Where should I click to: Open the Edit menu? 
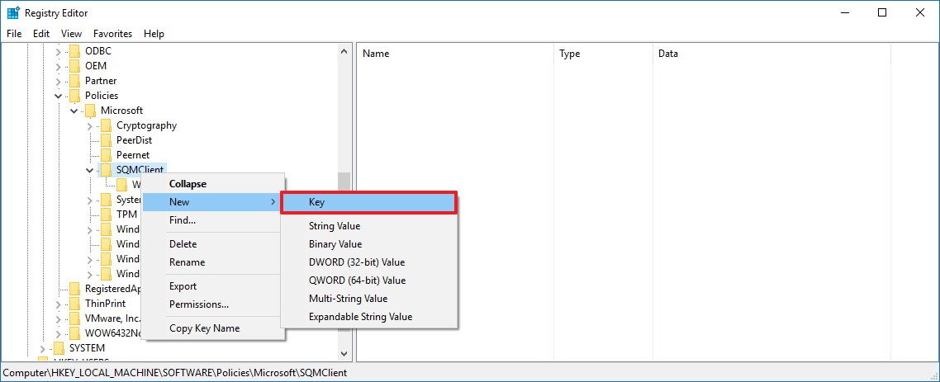(x=41, y=34)
